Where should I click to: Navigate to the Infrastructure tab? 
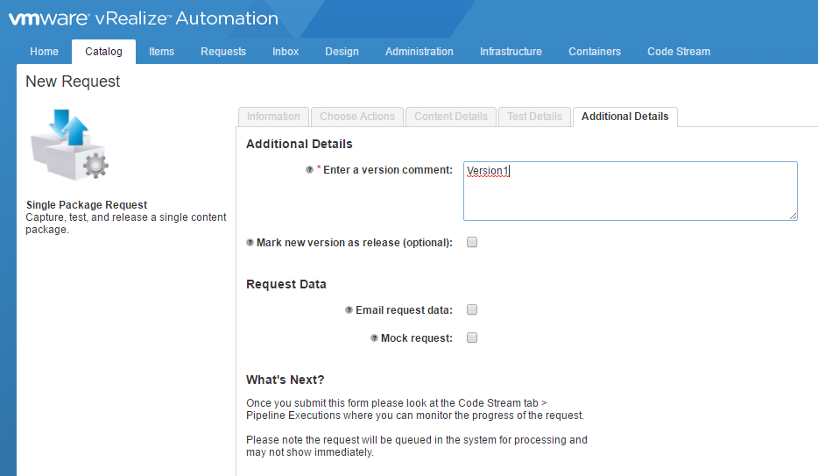[x=511, y=52]
